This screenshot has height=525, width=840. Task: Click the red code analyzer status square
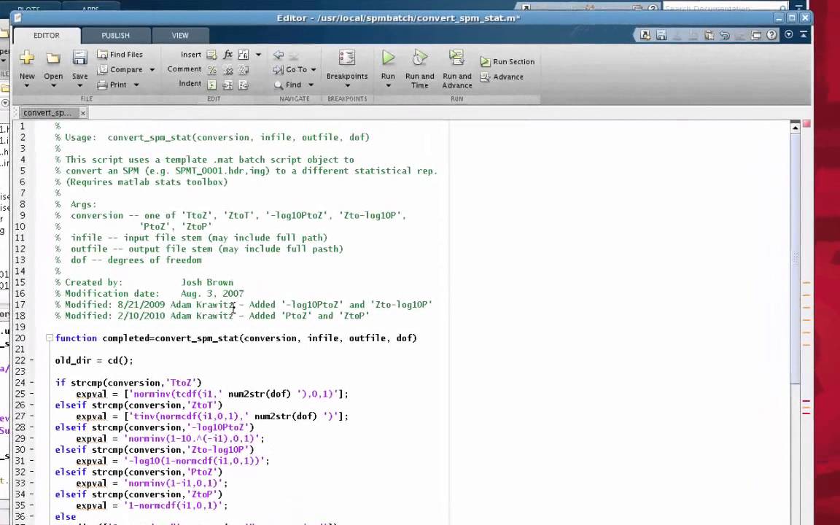pyautogui.click(x=806, y=124)
